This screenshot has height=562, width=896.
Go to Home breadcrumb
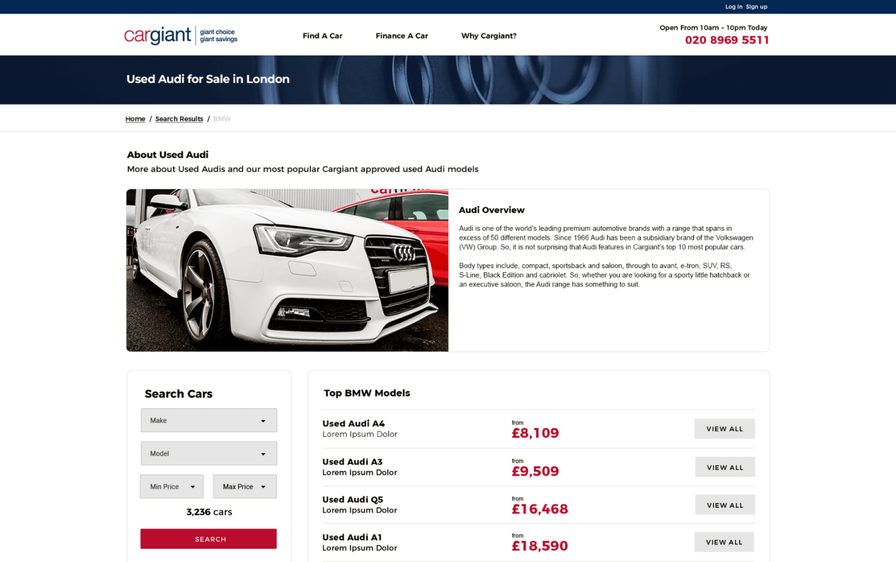point(135,119)
